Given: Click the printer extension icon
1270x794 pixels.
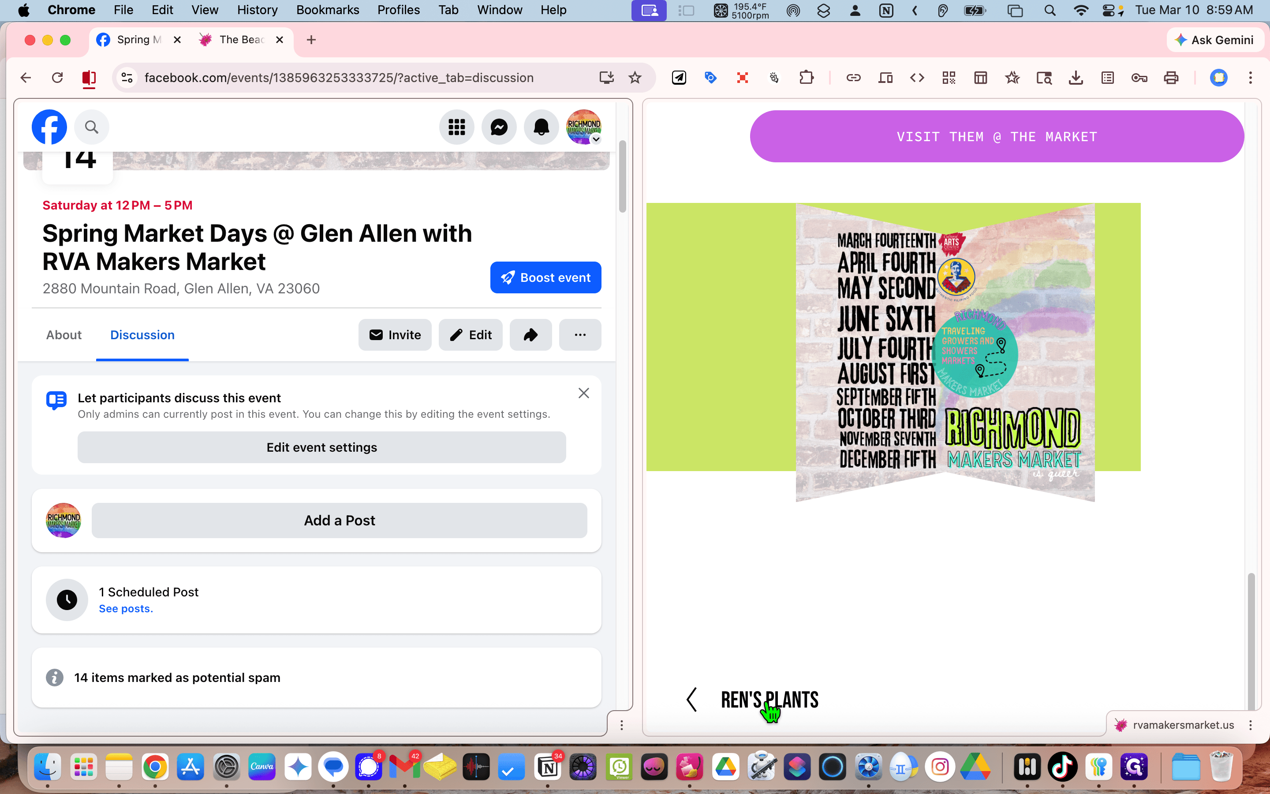Looking at the screenshot, I should (x=1171, y=78).
